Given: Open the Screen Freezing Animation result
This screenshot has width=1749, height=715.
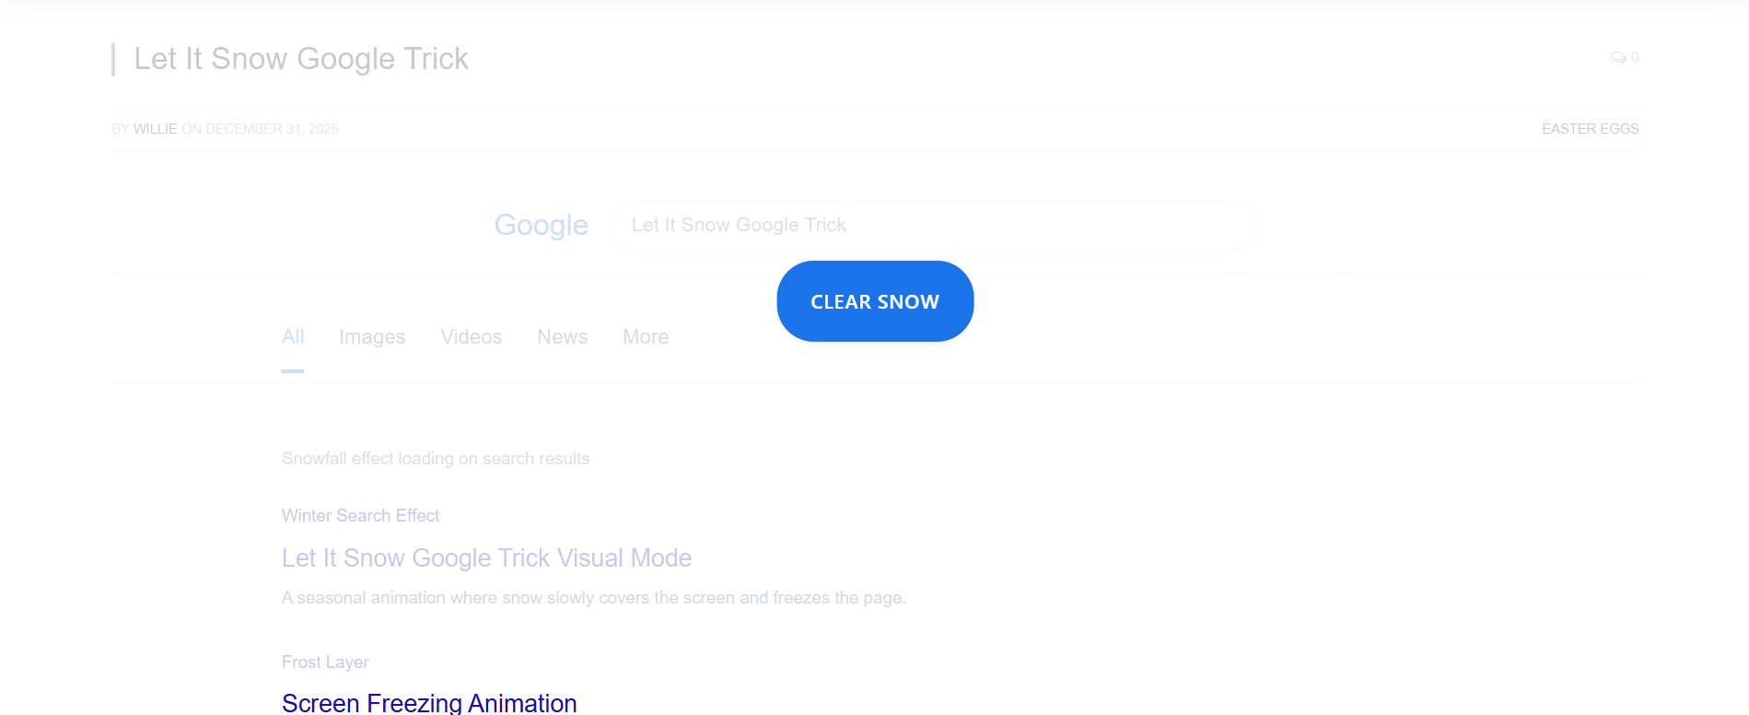Looking at the screenshot, I should pyautogui.click(x=429, y=703).
